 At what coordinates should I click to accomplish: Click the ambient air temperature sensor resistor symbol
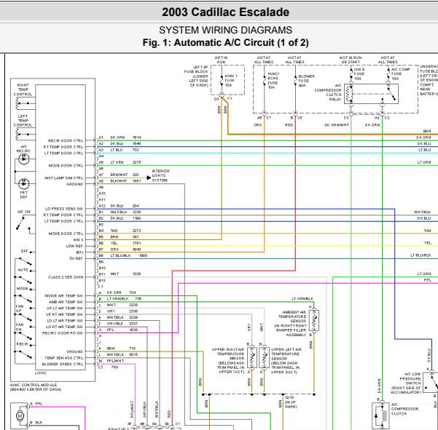pyautogui.click(x=314, y=321)
